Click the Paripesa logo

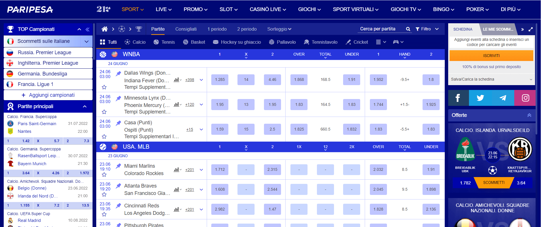click(x=30, y=10)
